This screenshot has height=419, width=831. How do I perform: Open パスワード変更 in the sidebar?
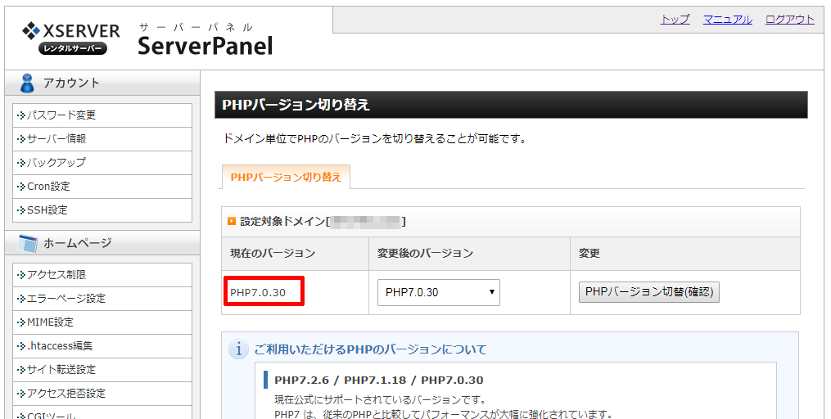(x=61, y=115)
